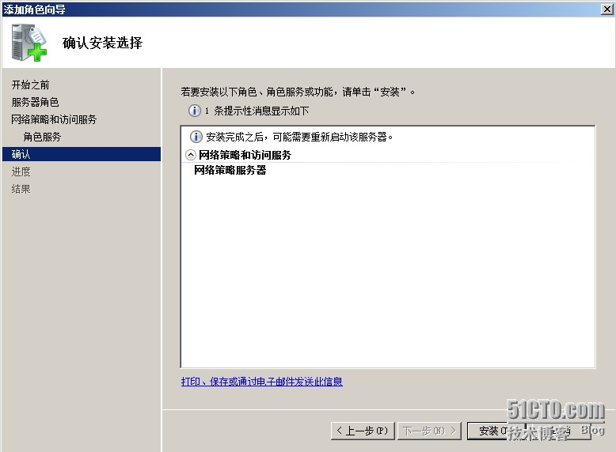Select 开始之前 step in sidebar
This screenshot has height=452, width=616.
tap(30, 85)
